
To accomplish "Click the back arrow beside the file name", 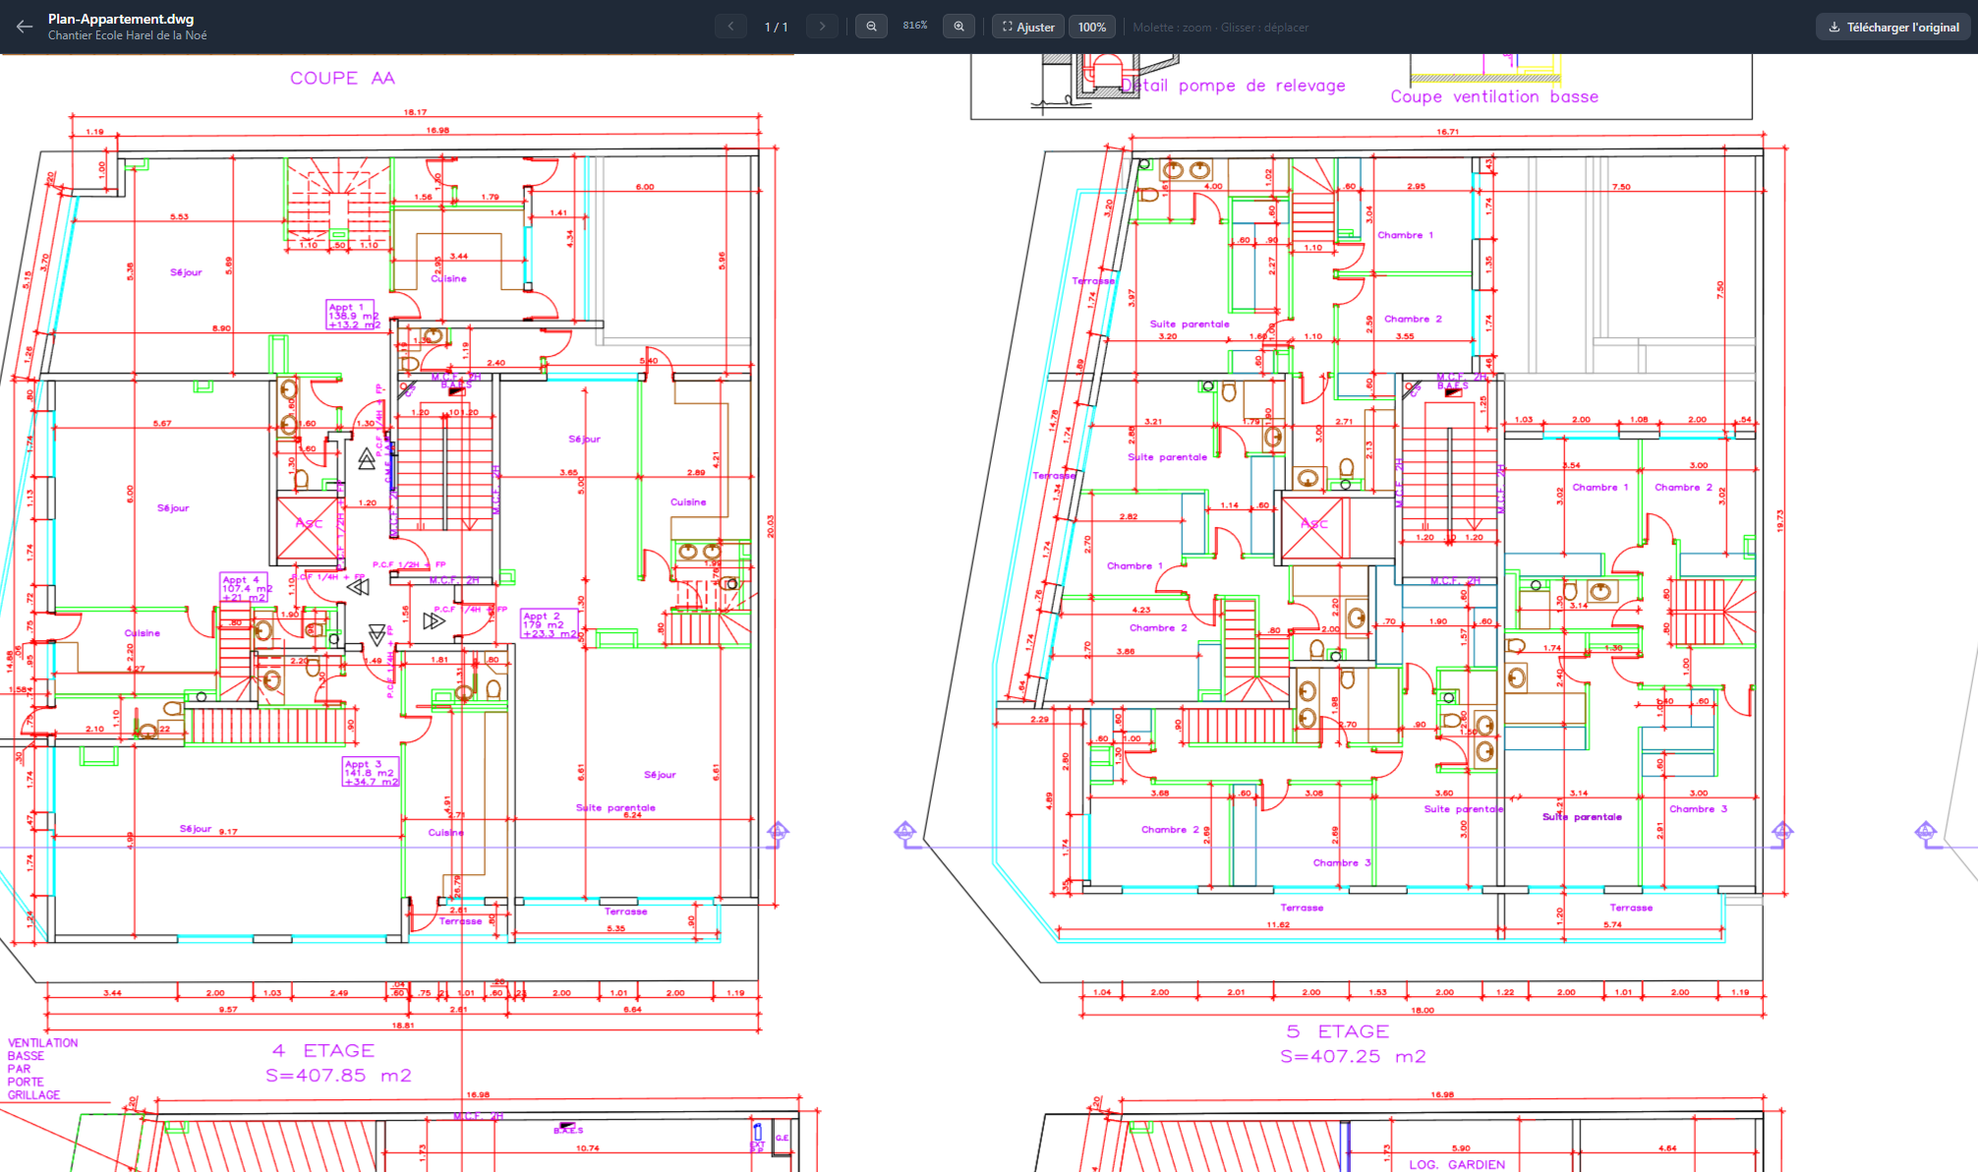I will coord(25,27).
